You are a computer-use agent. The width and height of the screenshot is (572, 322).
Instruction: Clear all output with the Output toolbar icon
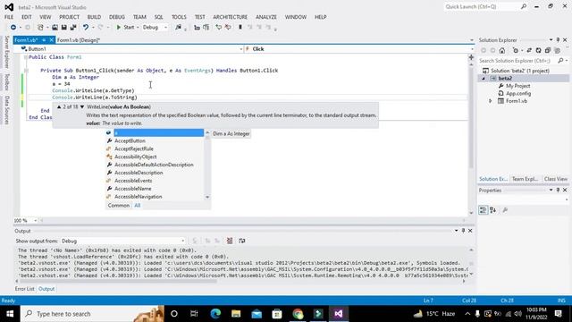click(x=230, y=241)
